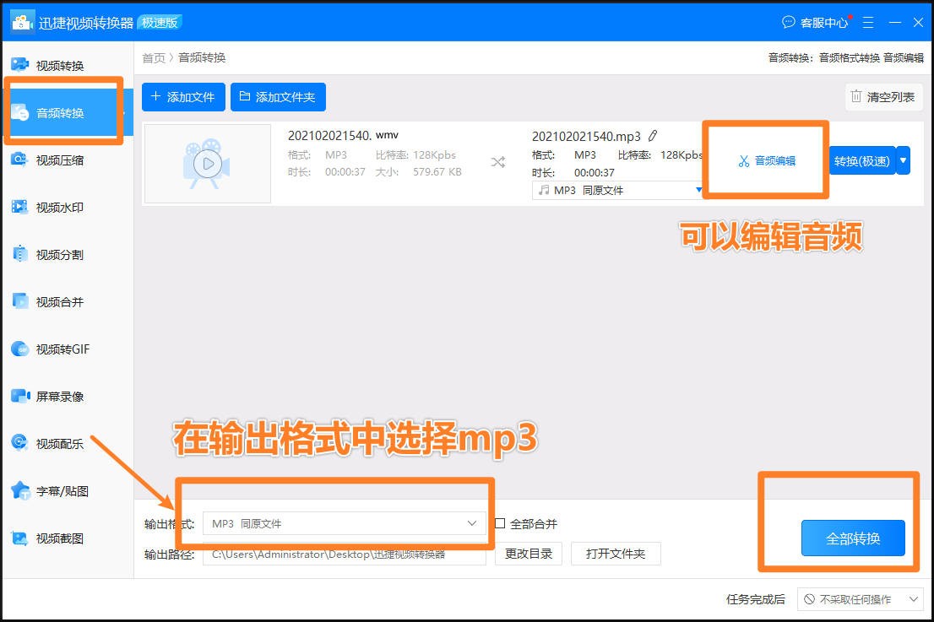Open the 不采取任何操作 post-task action dropdown
This screenshot has width=934, height=622.
[x=859, y=599]
